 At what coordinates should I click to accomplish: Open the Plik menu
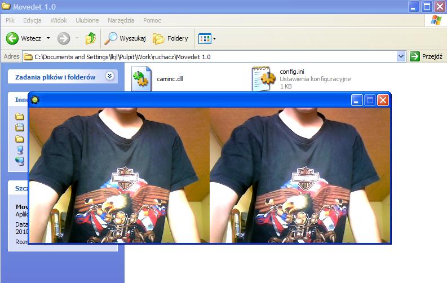[x=10, y=20]
